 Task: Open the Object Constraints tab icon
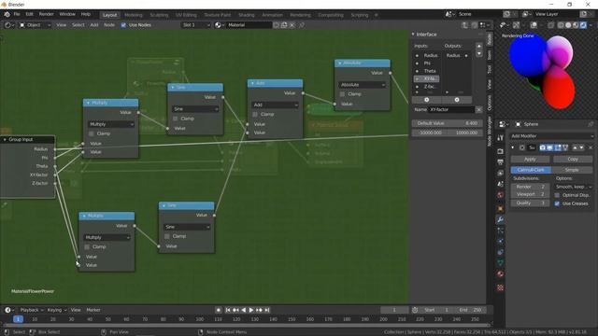(501, 252)
